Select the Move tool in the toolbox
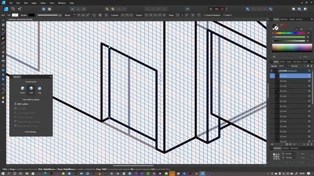Viewport: 314px width, 176px height. [3, 20]
